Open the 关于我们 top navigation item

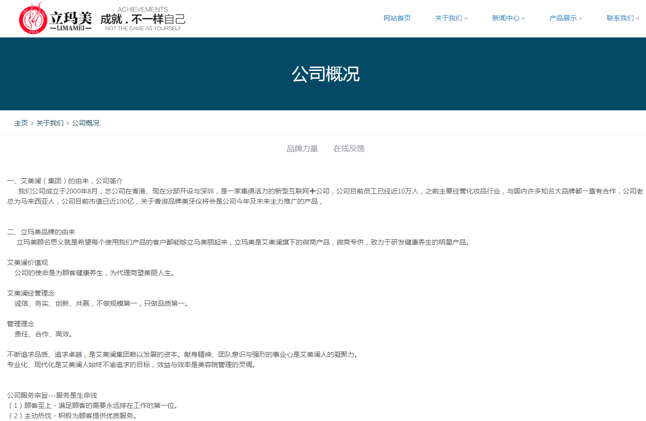(x=449, y=18)
